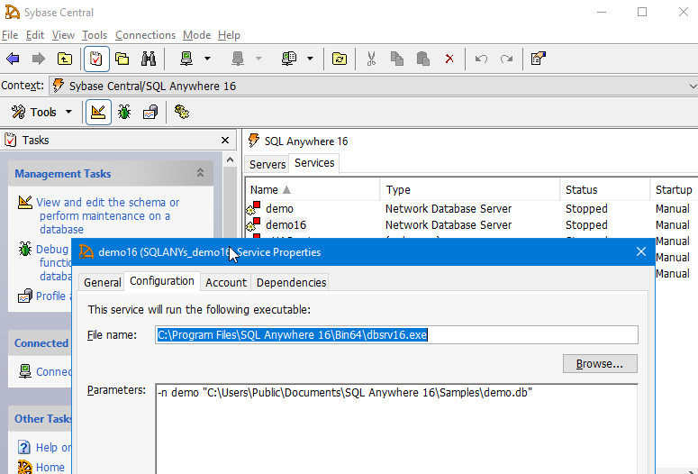
Task: Open the Connections menu
Action: [145, 35]
